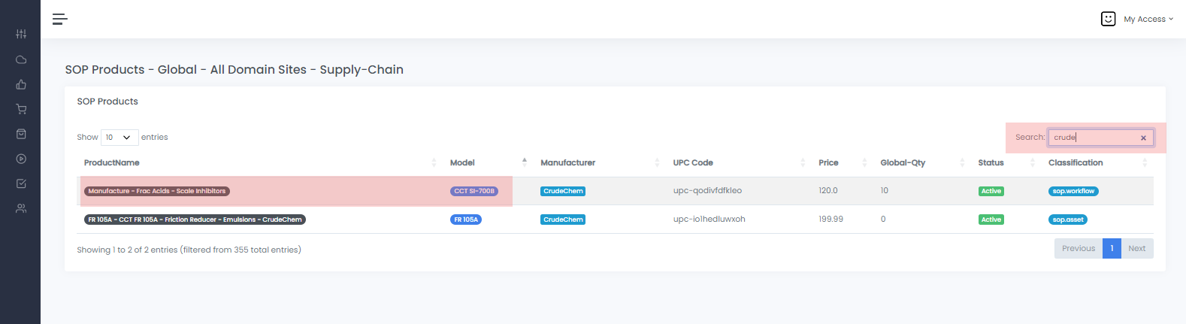Sort table by Price column header
The width and height of the screenshot is (1186, 324).
click(x=828, y=162)
